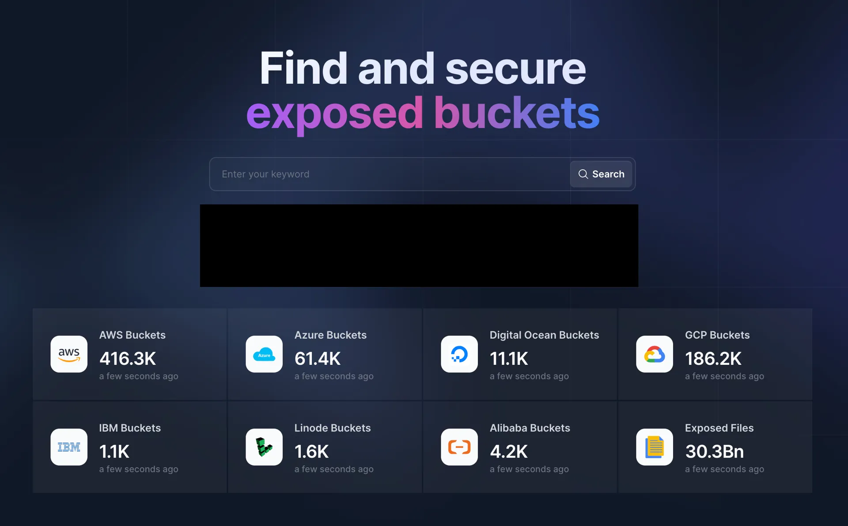This screenshot has width=848, height=526.
Task: Click the Digital Ocean logo icon
Action: click(x=459, y=354)
